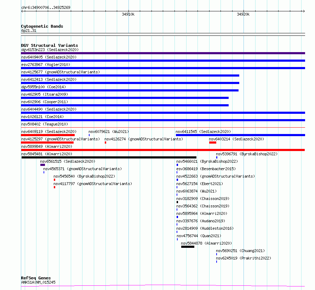Click the nsv3564362 (Chaisson2019) label
This screenshot has width=315, height=290.
tap(203, 206)
